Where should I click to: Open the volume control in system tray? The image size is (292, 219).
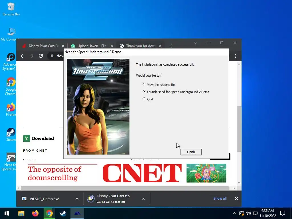pos(248,213)
